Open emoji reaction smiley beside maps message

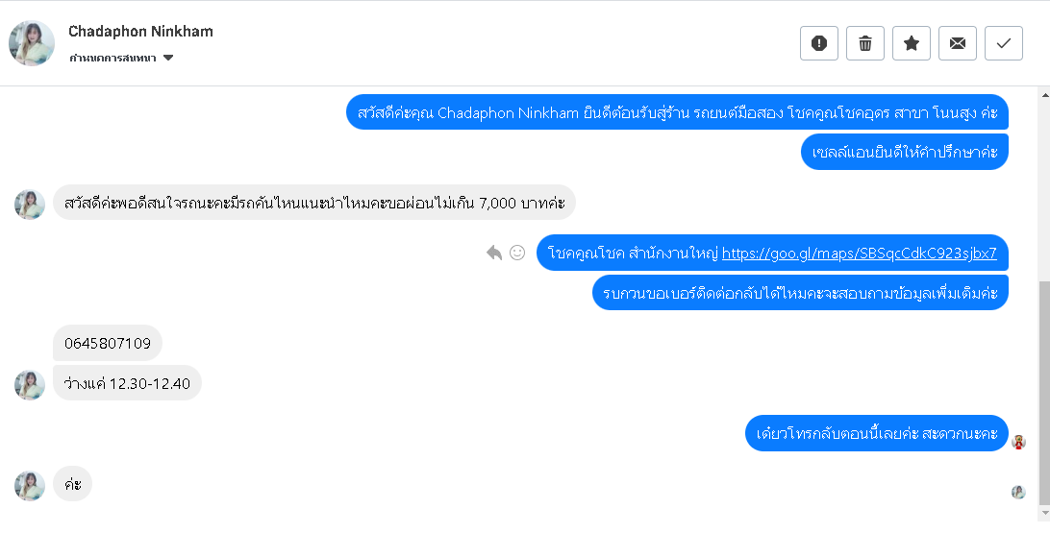pyautogui.click(x=517, y=253)
